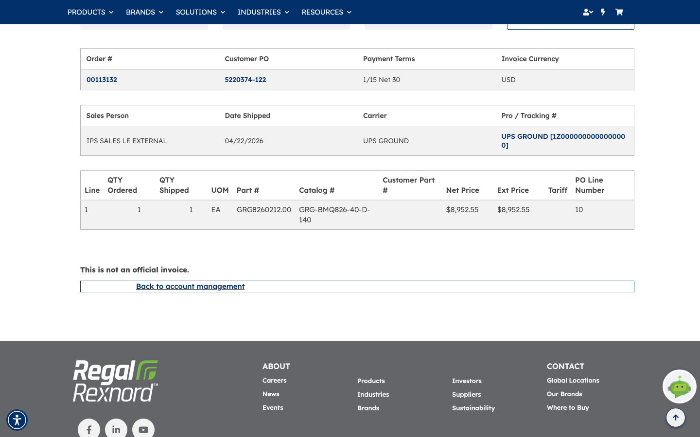Viewport: 700px width, 437px height.
Task: Open the Products footer link
Action: [x=371, y=381]
